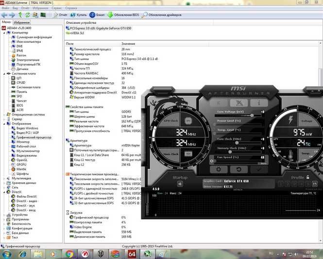The image size is (323, 259).
Task: Expand the Мультимедиа tree node
Action: [4, 179]
